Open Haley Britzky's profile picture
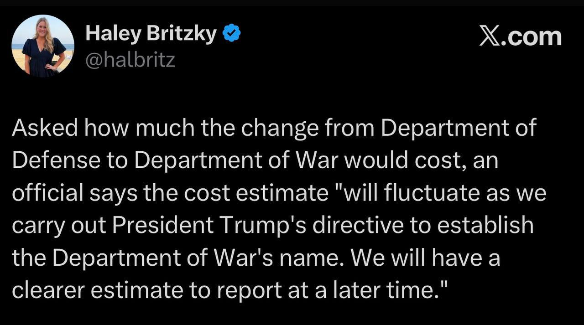 [42, 46]
